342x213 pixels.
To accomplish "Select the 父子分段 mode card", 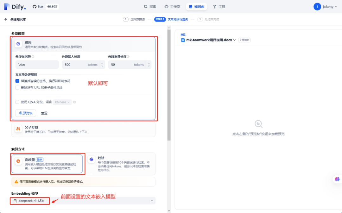I will pos(83,129).
